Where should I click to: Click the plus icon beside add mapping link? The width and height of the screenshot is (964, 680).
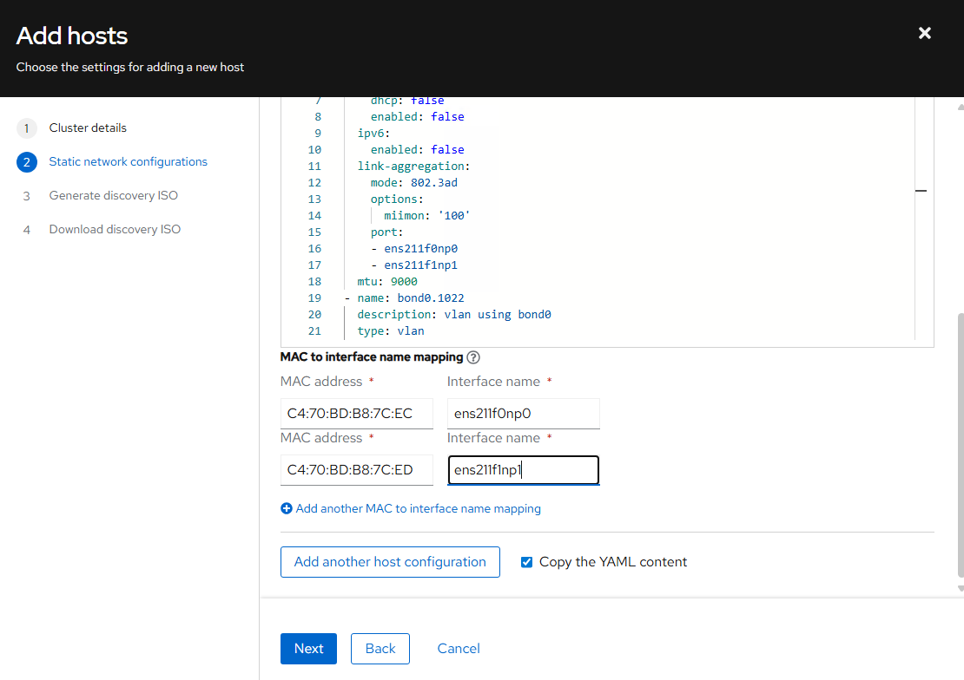(287, 508)
